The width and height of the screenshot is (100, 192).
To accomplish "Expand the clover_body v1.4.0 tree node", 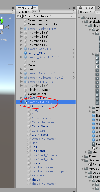I will 21,29.
